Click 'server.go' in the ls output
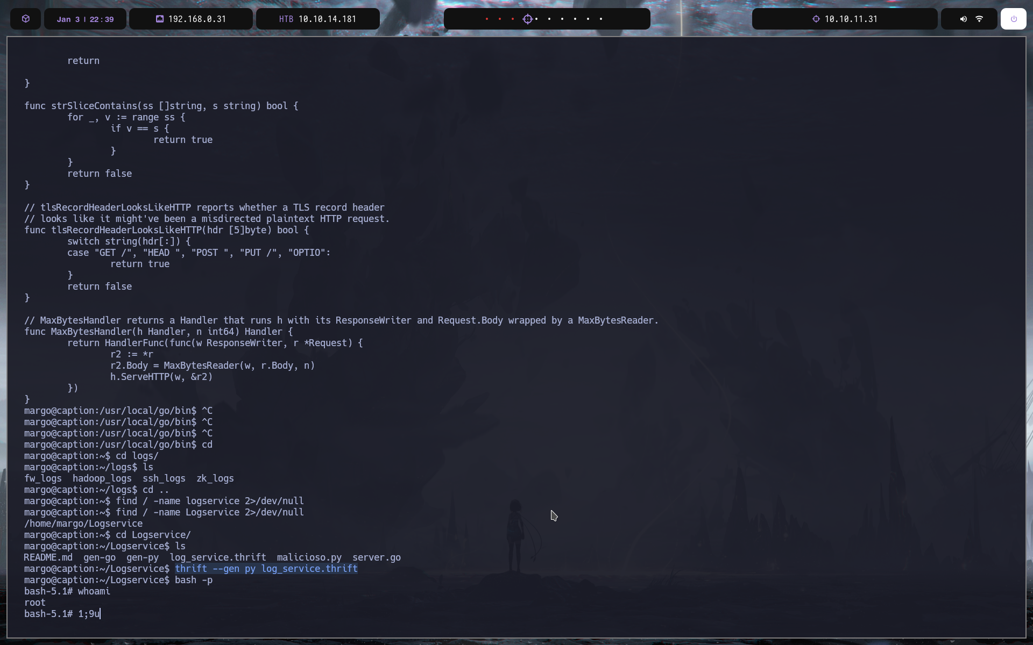This screenshot has height=645, width=1033. (x=377, y=557)
